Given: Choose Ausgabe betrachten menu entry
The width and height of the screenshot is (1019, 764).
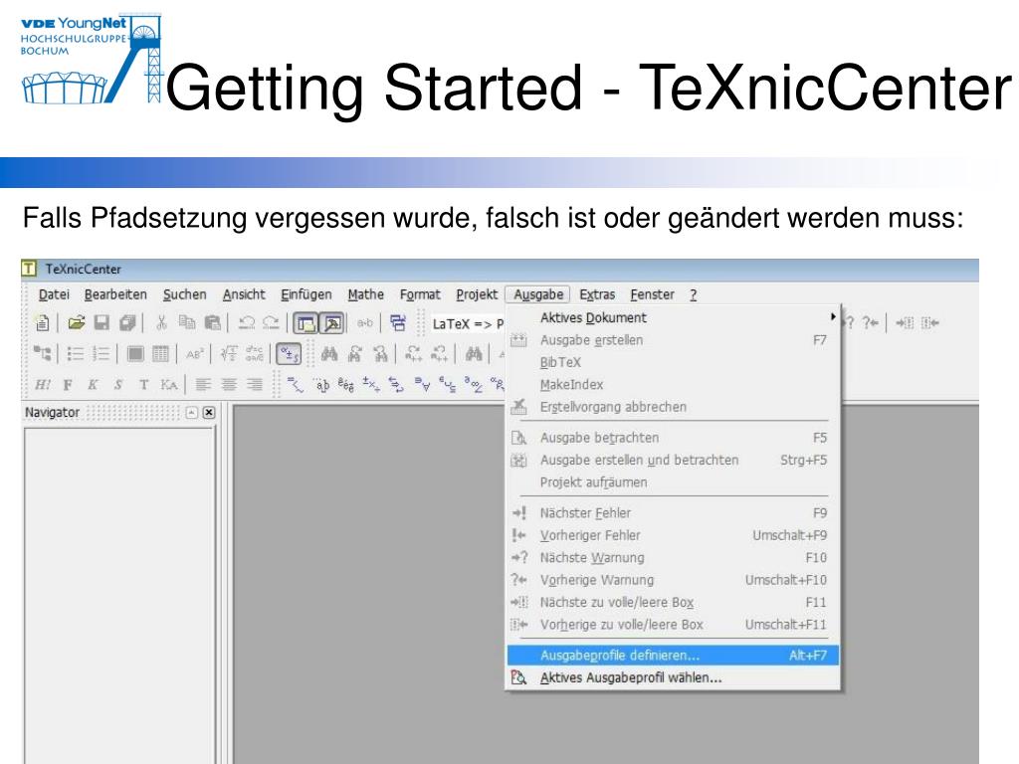Looking at the screenshot, I should point(674,438).
